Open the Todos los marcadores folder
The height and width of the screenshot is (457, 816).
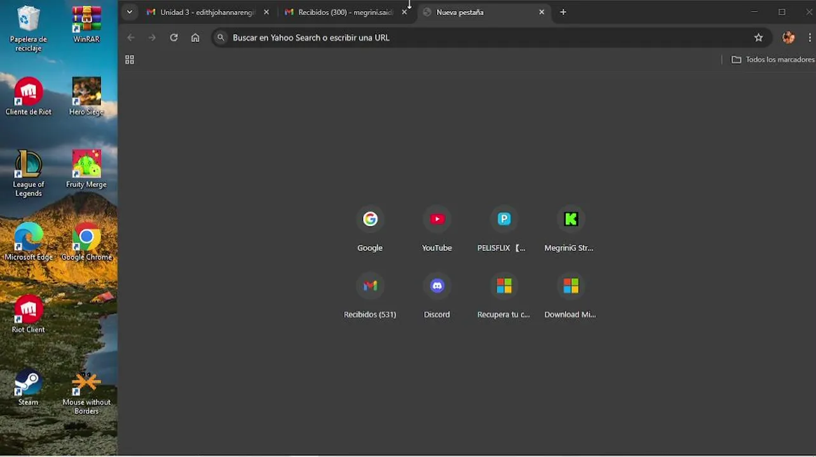click(x=773, y=60)
